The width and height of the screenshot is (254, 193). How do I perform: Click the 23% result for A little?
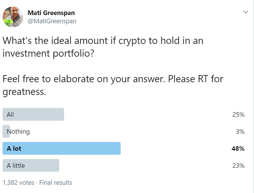click(x=238, y=166)
